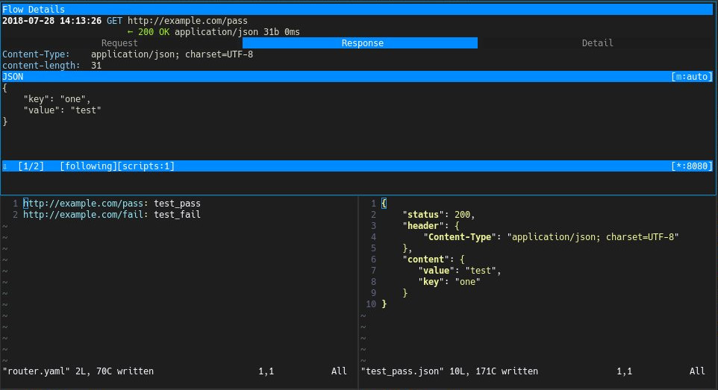Screen dimensions: 718x390
Task: Click the "key": "one" line in JSON body
Action: point(57,99)
